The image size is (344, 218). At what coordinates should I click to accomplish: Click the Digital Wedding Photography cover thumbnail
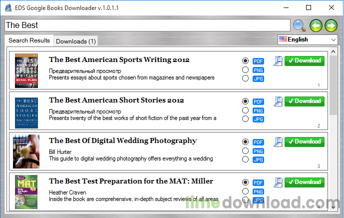(x=26, y=151)
